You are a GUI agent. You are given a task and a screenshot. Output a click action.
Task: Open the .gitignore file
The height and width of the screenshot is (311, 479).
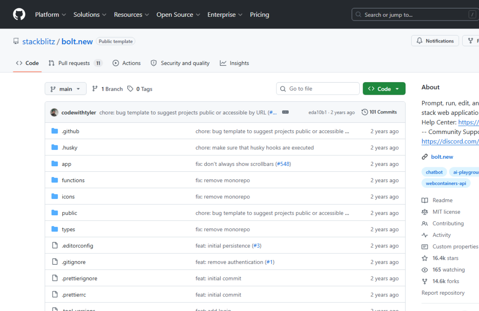(x=73, y=262)
